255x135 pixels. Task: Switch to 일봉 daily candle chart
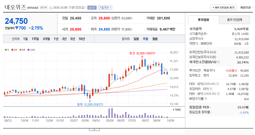[x=136, y=39]
